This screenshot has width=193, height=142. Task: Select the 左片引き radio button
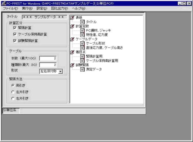[x=13, y=92]
